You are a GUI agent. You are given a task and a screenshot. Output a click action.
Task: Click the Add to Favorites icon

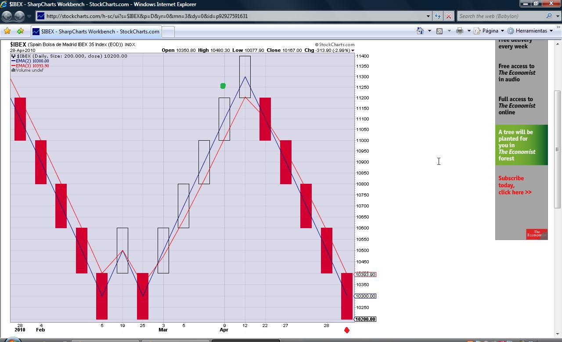(x=20, y=31)
